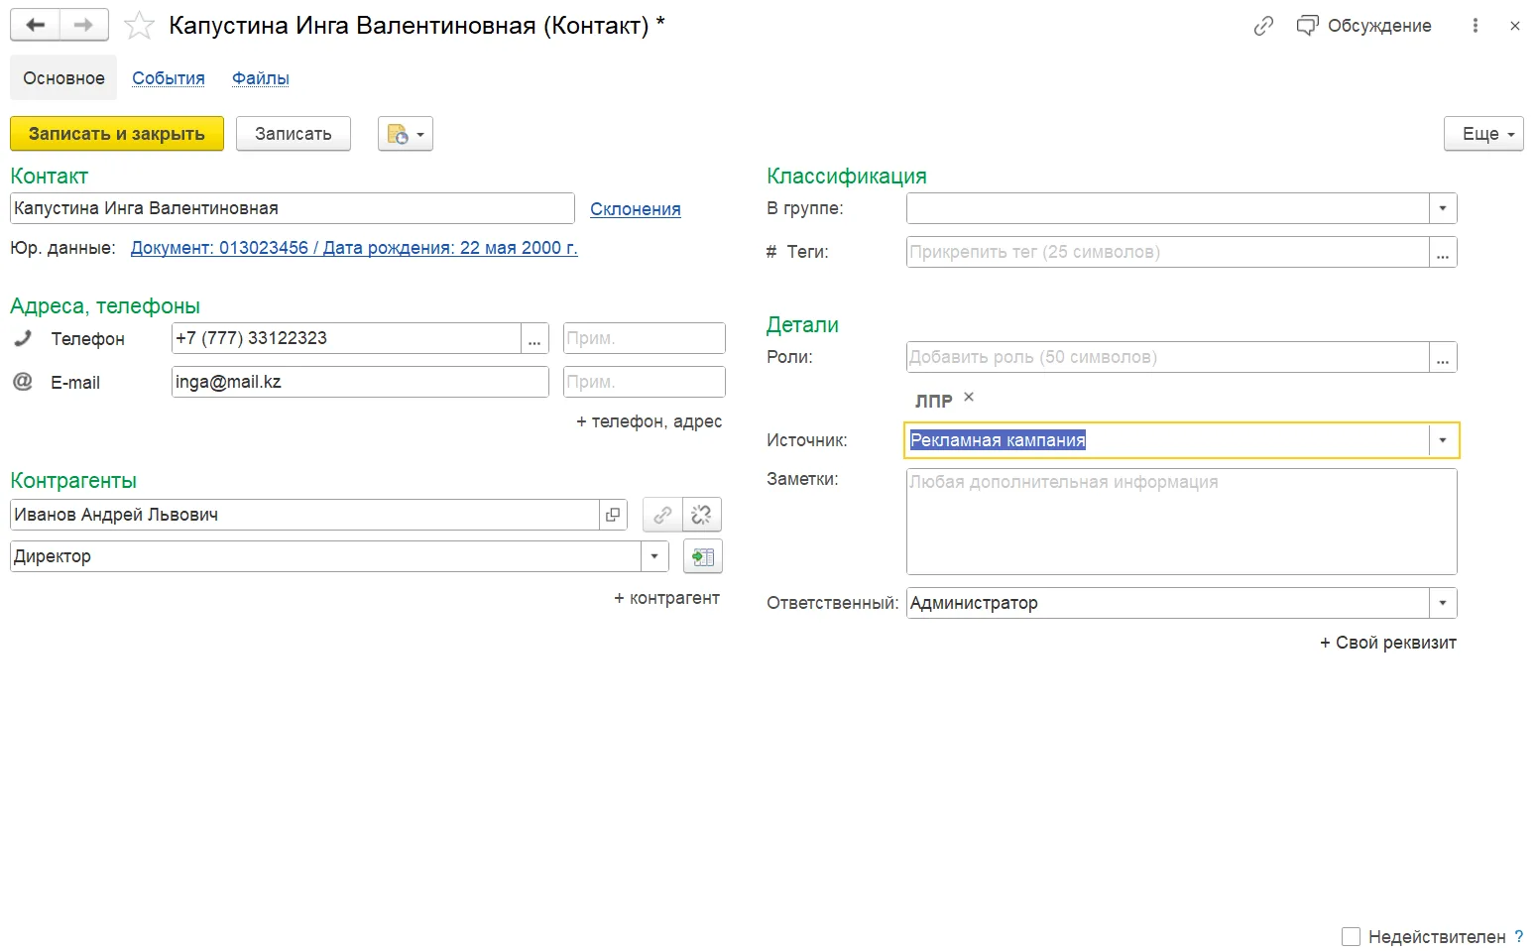Click the Заметки notes text area
The image size is (1537, 951).
point(1182,522)
